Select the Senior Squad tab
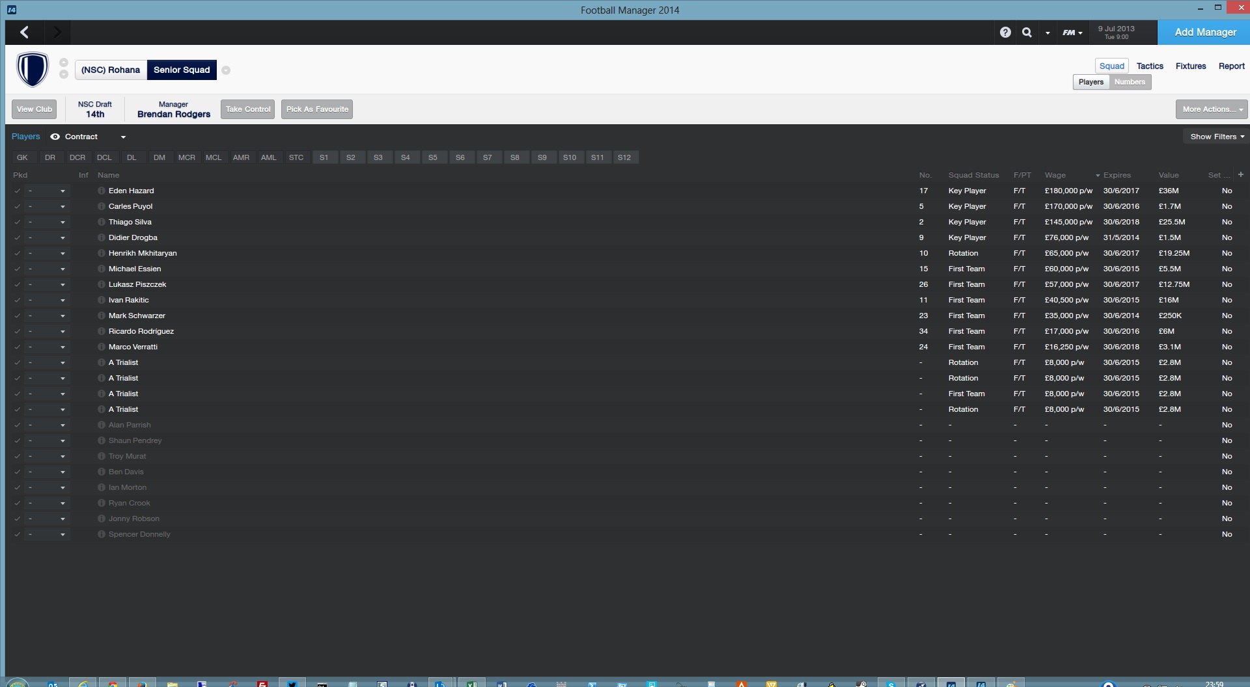The width and height of the screenshot is (1250, 687). pos(182,70)
